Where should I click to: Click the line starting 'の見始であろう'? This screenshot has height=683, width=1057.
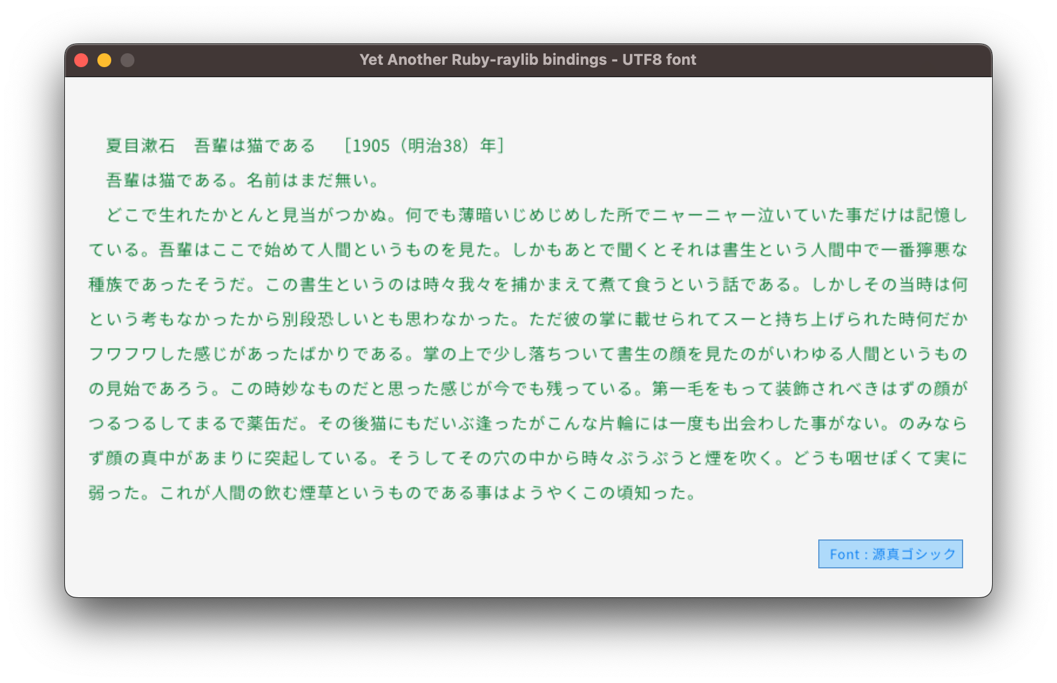(528, 388)
